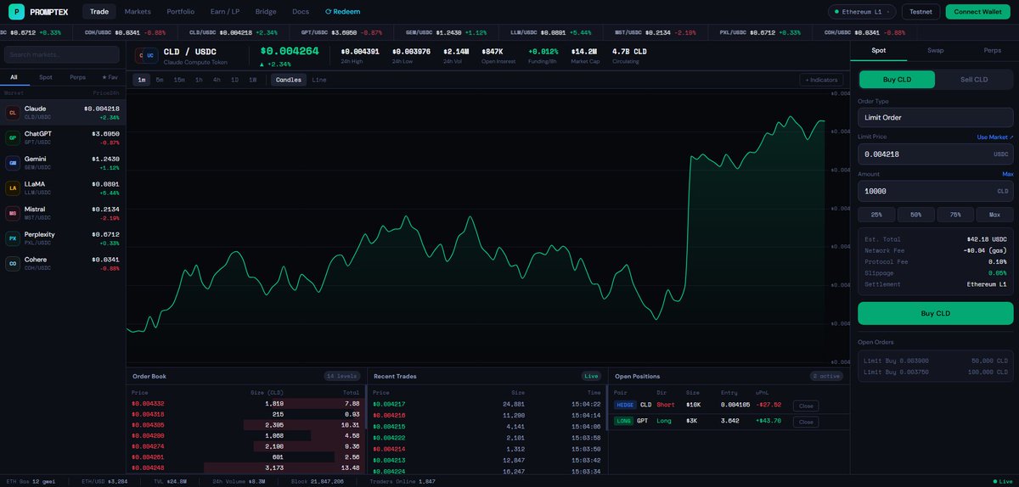Open the Markets tab
This screenshot has height=487, width=1019.
(138, 12)
